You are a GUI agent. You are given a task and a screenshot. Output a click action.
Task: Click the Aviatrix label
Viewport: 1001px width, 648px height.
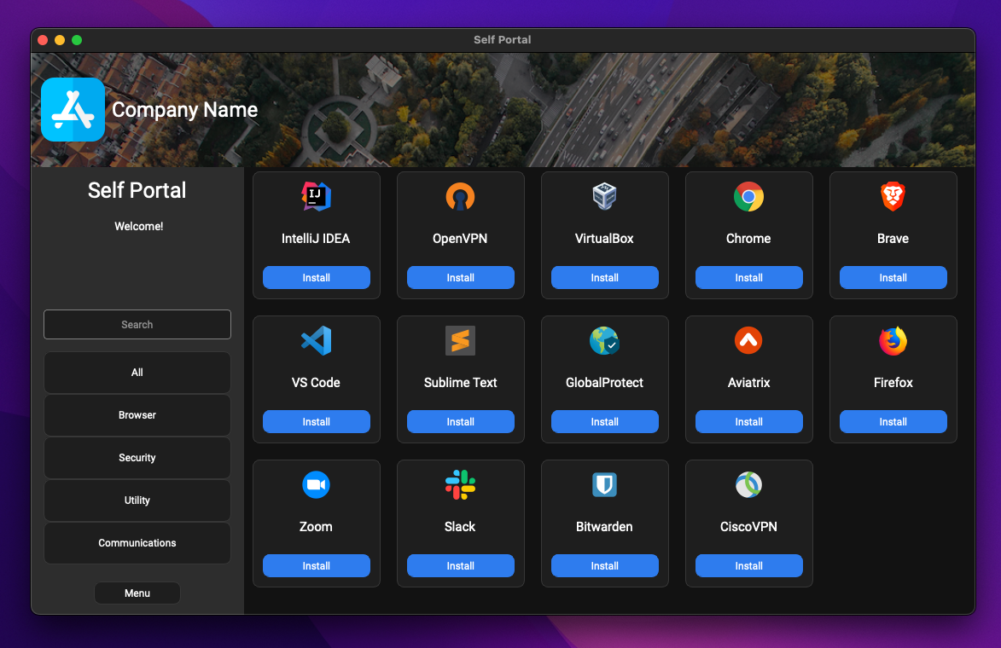[749, 383]
